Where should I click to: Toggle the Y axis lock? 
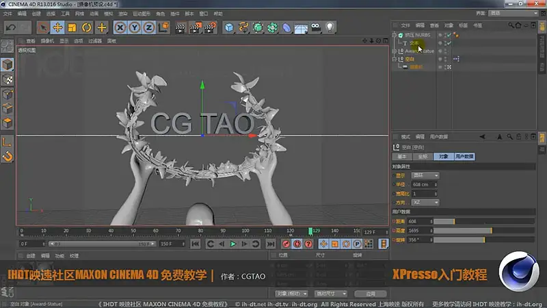point(135,27)
